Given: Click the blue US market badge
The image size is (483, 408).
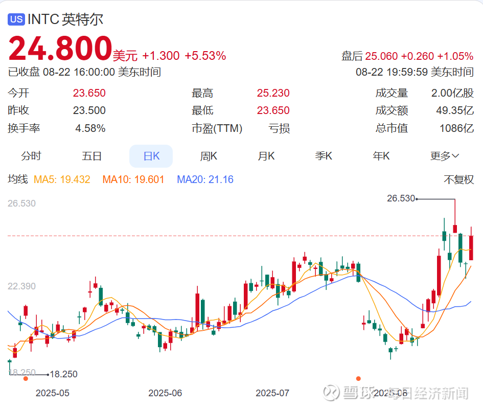Looking at the screenshot, I should 16,19.
